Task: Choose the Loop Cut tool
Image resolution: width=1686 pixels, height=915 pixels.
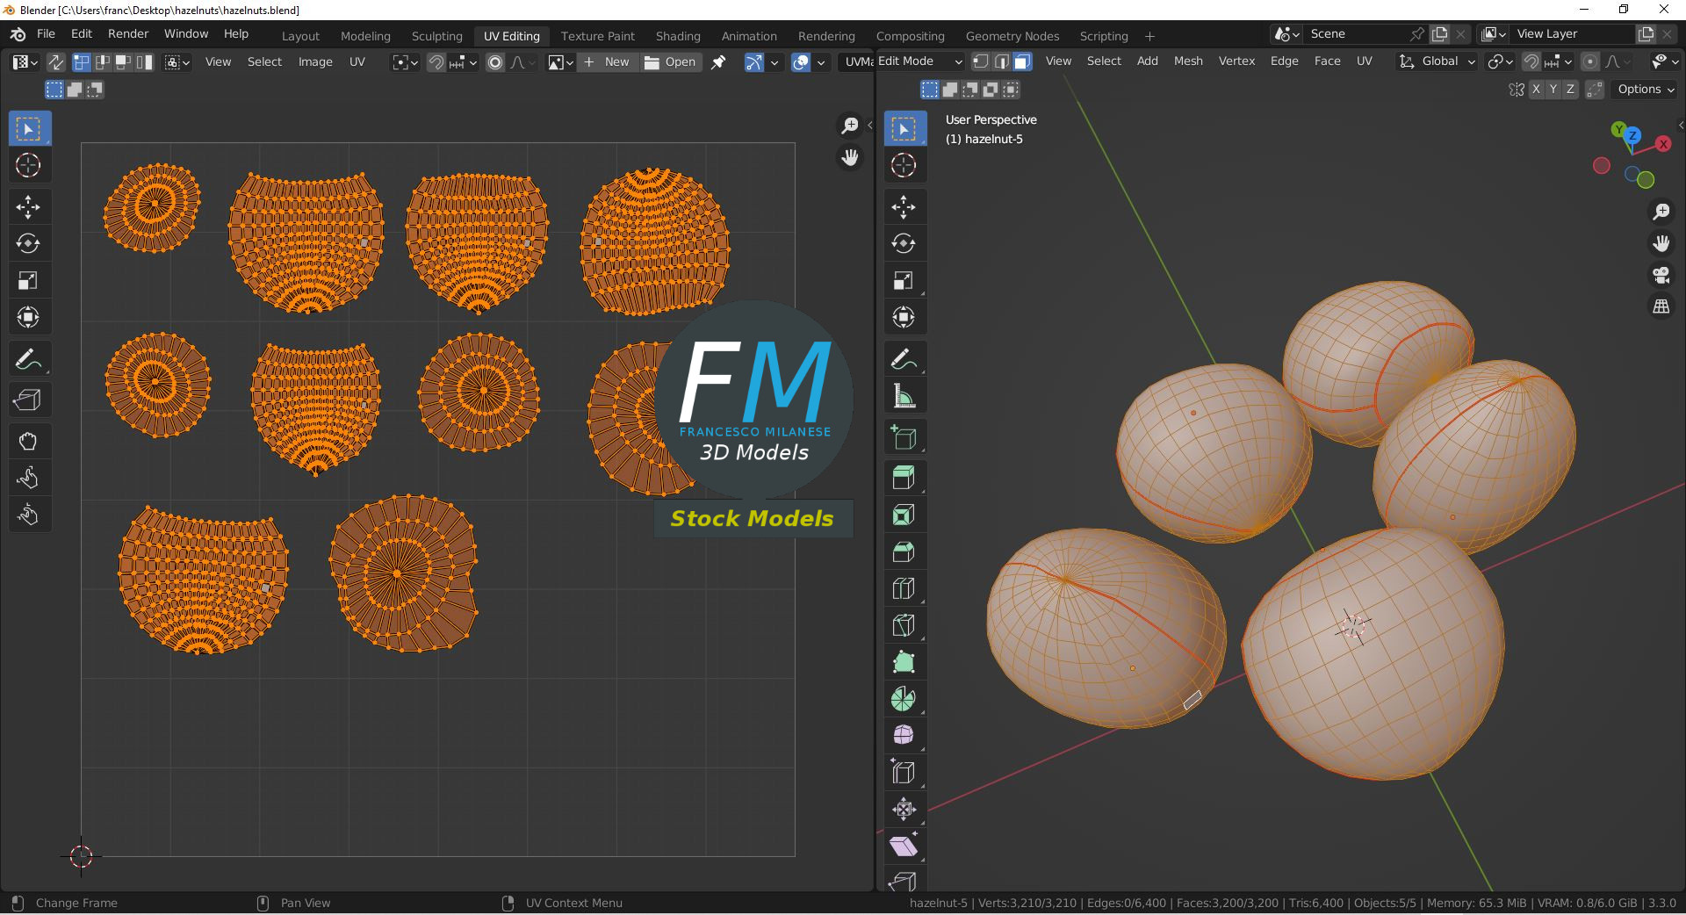Action: point(904,588)
